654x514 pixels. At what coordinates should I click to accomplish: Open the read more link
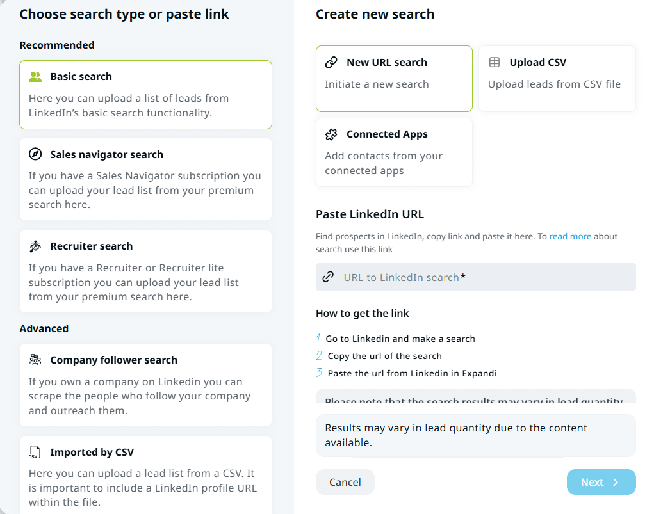click(x=570, y=236)
